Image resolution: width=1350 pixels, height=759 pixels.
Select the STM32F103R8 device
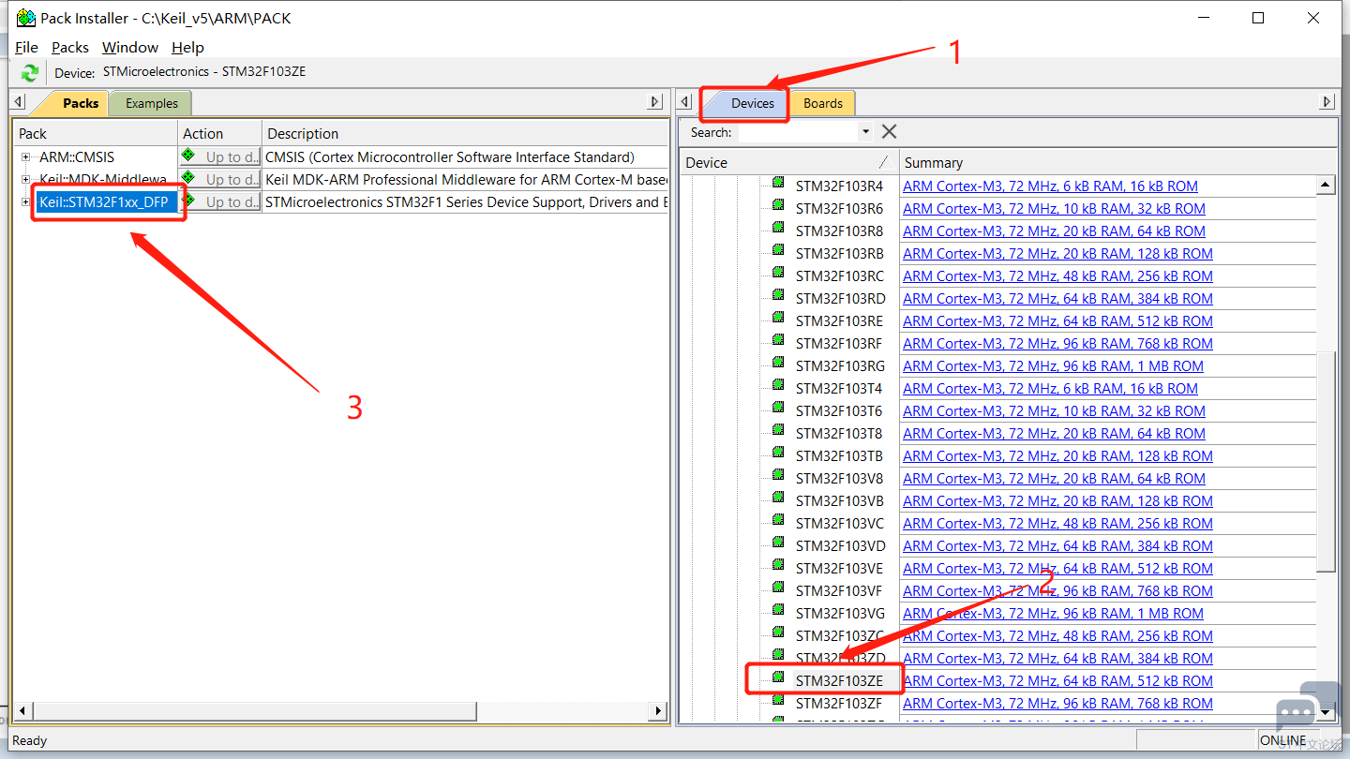tap(839, 231)
